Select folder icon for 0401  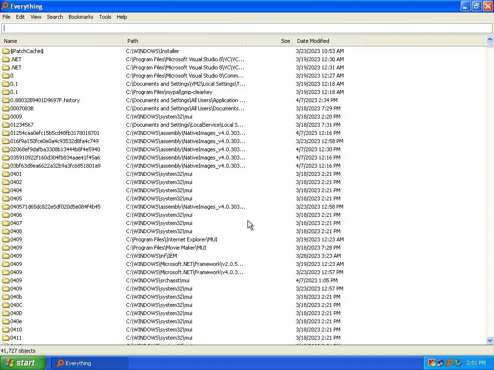(x=6, y=173)
